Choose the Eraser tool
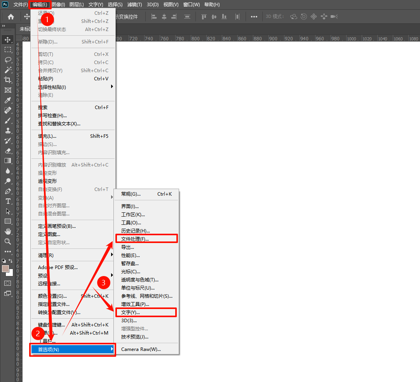This screenshot has width=420, height=382. (x=8, y=151)
